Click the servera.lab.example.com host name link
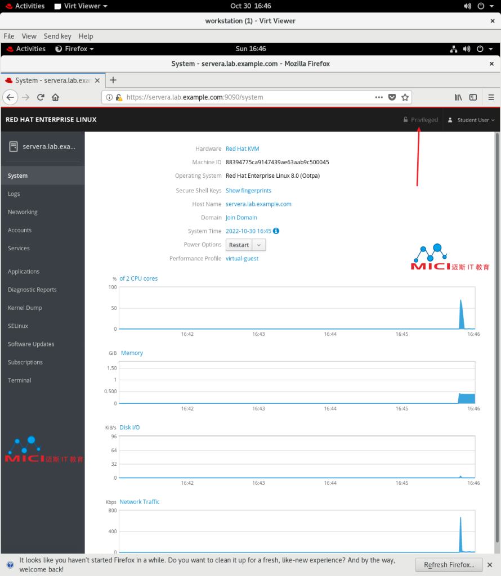The height and width of the screenshot is (576, 501). (x=258, y=204)
